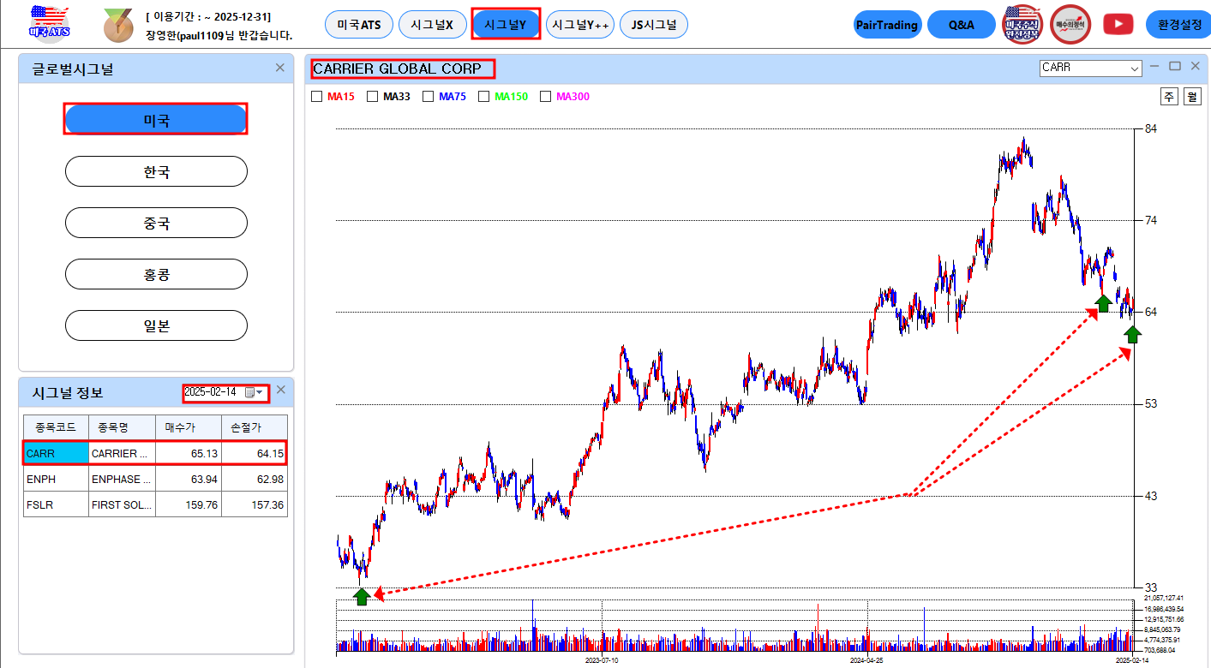The image size is (1211, 668).
Task: Click the green buy arrow above price 64
Action: point(1104,302)
